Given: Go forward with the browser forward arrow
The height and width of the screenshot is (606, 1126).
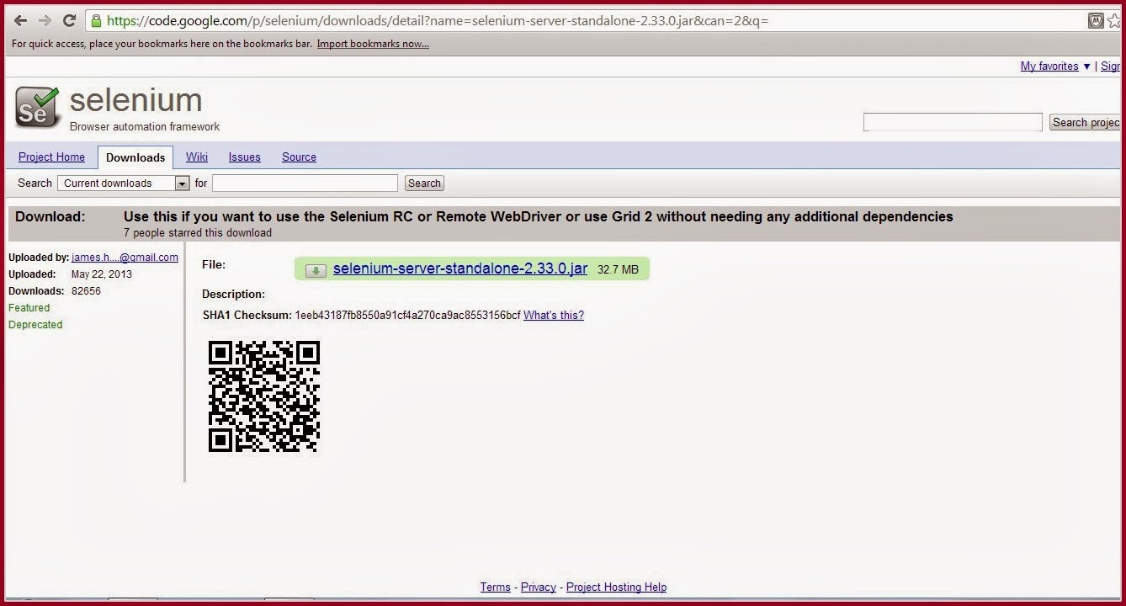Looking at the screenshot, I should [45, 20].
